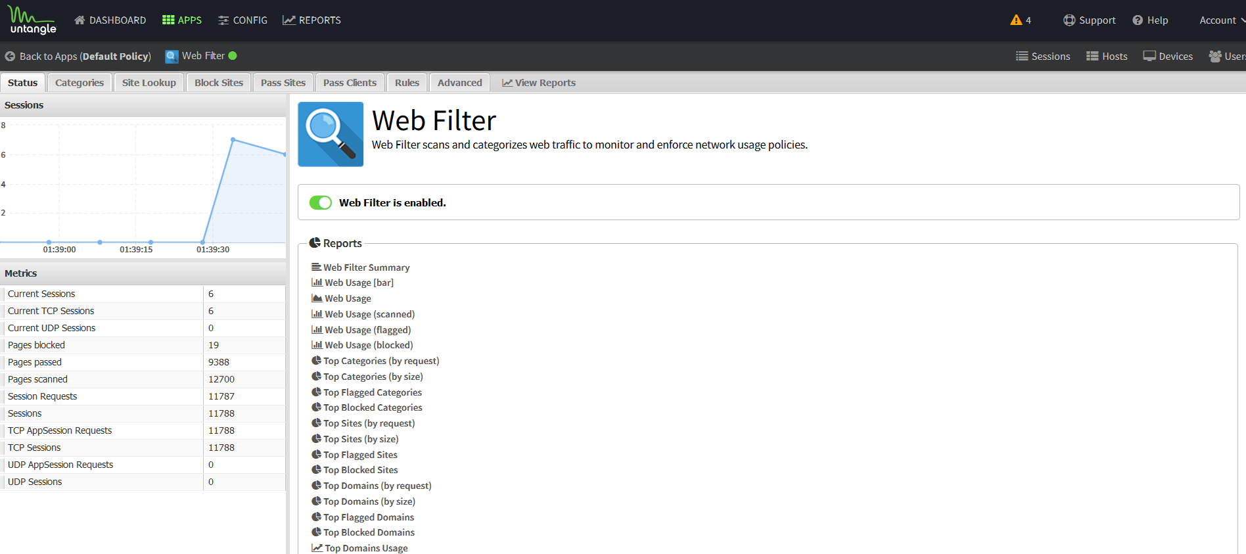
Task: Click the back arrow to Apps
Action: [10, 57]
